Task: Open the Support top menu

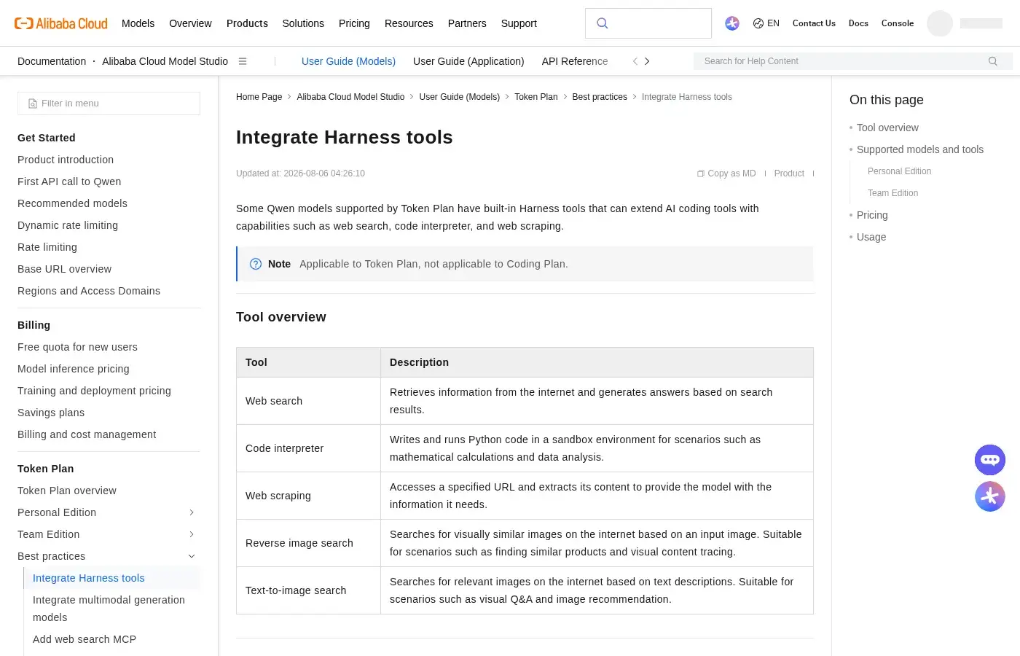Action: (519, 23)
